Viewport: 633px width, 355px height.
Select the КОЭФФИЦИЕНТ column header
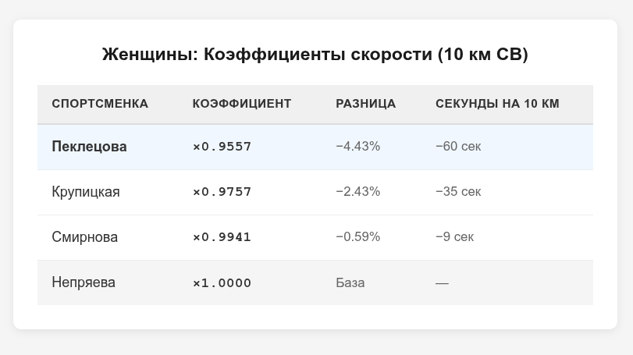(242, 104)
